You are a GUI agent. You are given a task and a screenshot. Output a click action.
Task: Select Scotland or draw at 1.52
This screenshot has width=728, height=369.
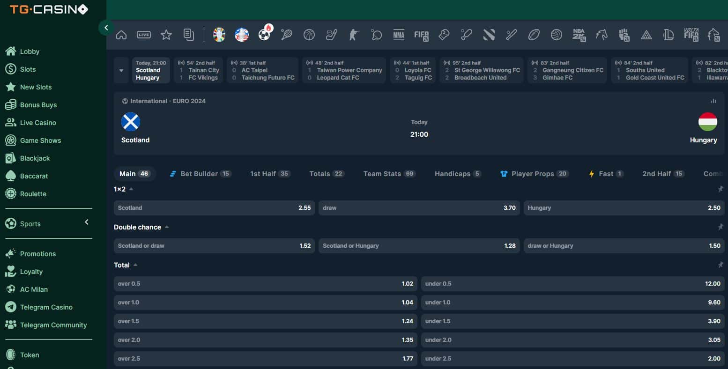point(214,246)
